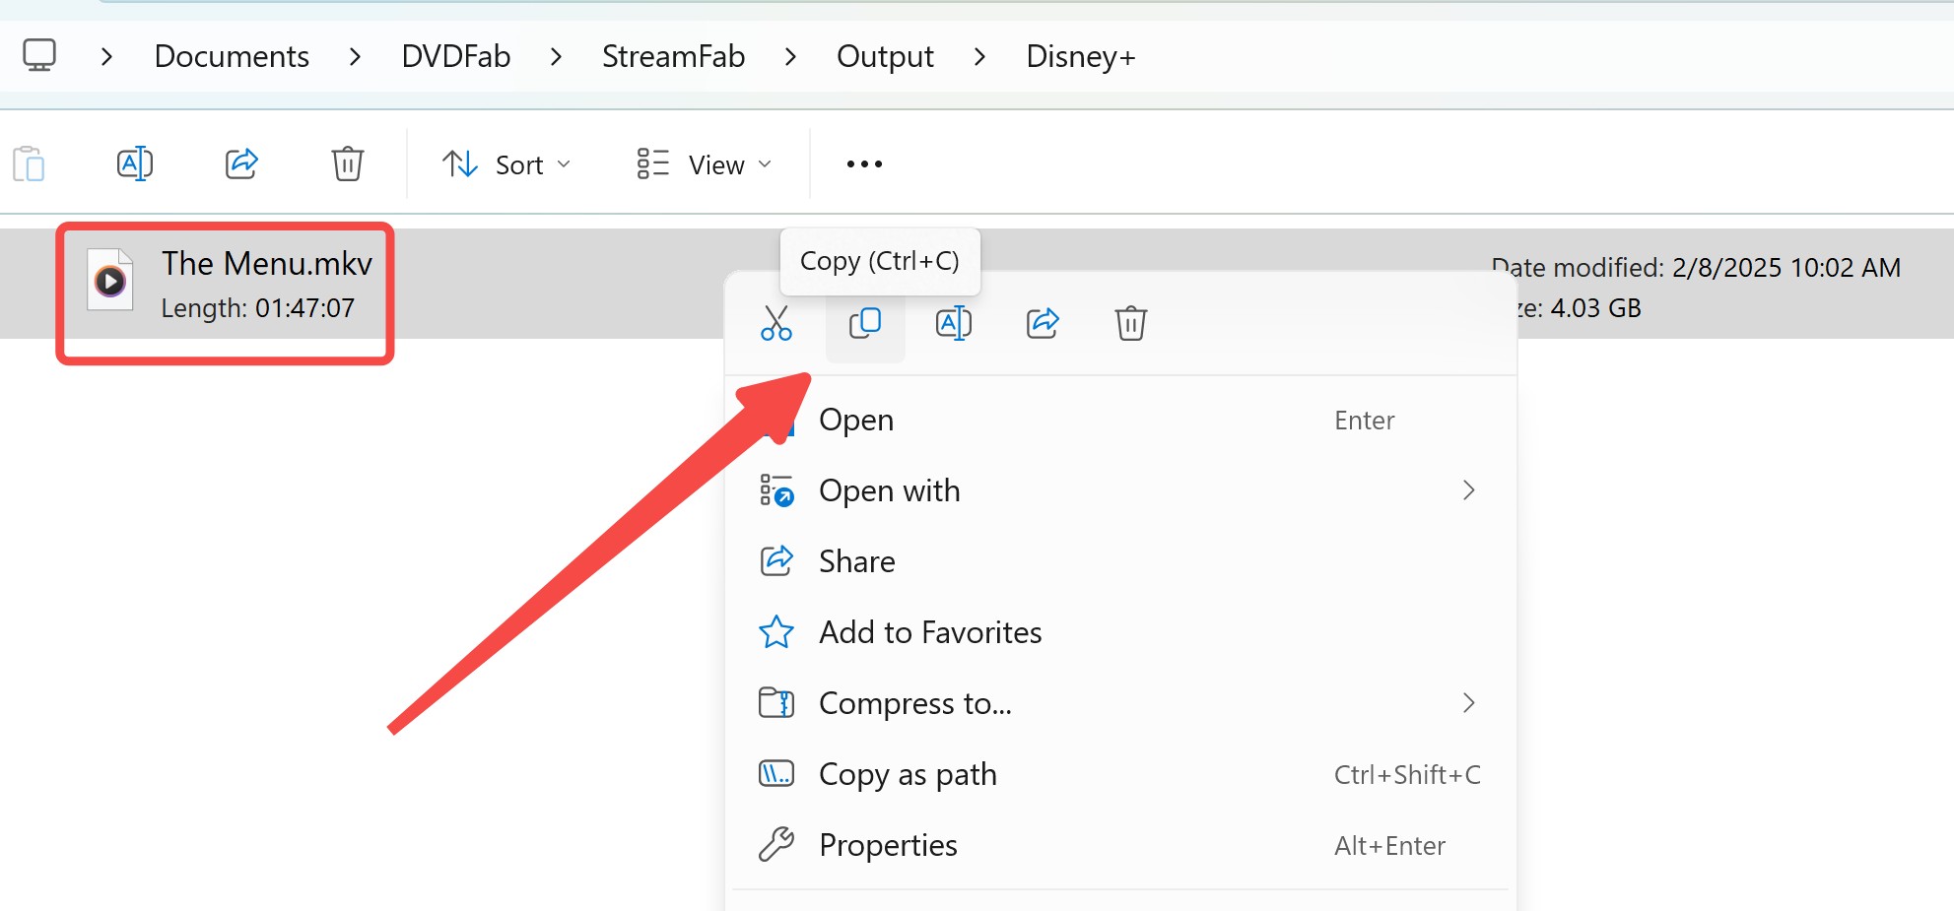The image size is (1954, 911).
Task: Click the Date modified 2/8/2025 text
Action: pos(1697,267)
